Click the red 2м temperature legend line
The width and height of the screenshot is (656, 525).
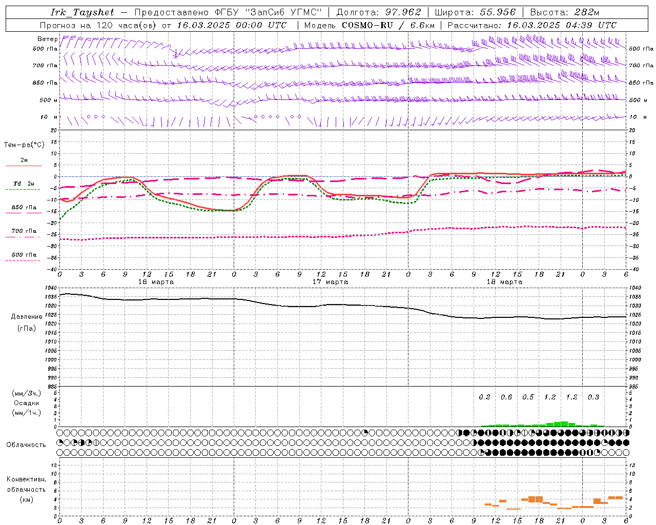pyautogui.click(x=24, y=166)
